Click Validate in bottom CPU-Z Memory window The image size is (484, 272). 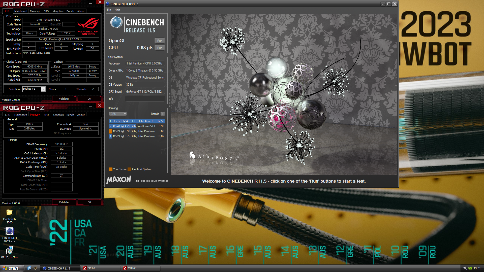tap(64, 202)
